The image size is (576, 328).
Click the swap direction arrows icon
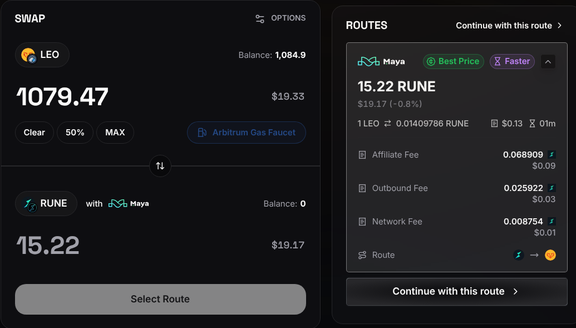pyautogui.click(x=160, y=166)
